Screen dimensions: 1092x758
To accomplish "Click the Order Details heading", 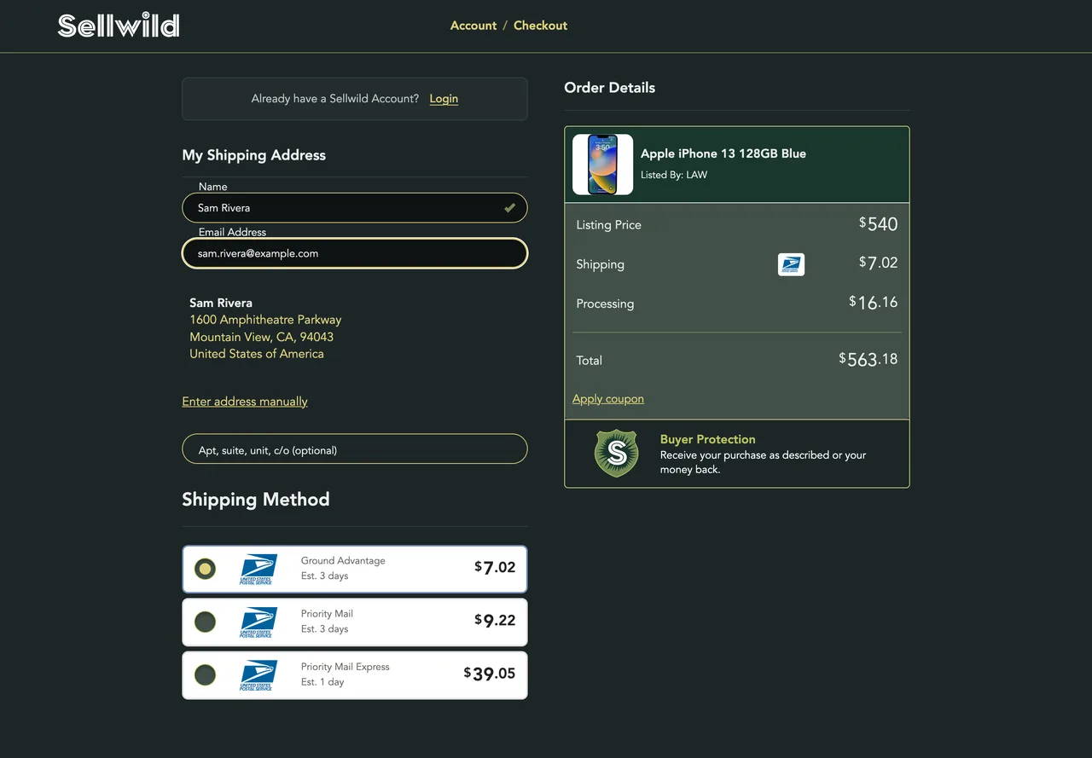I will (610, 88).
